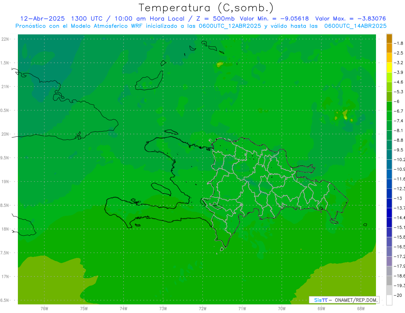Click the "-1.8" color scale value
Screen dimensions: 405x313
399,43
